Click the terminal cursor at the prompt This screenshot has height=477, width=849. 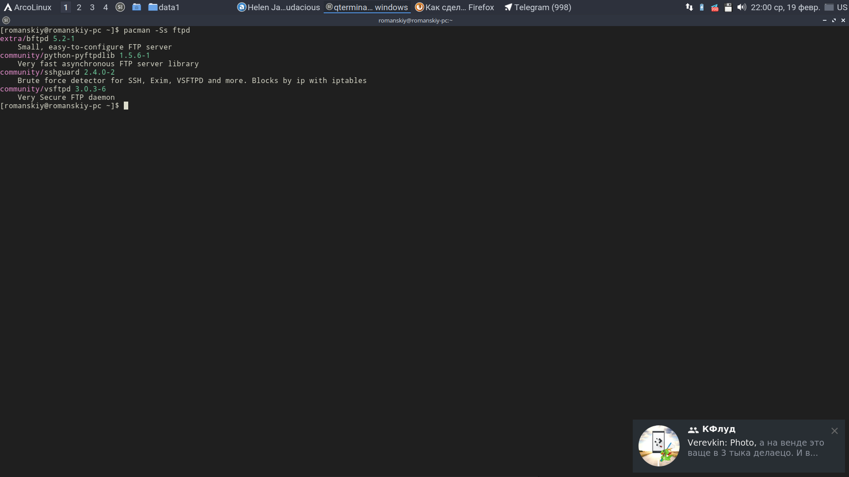tap(126, 106)
